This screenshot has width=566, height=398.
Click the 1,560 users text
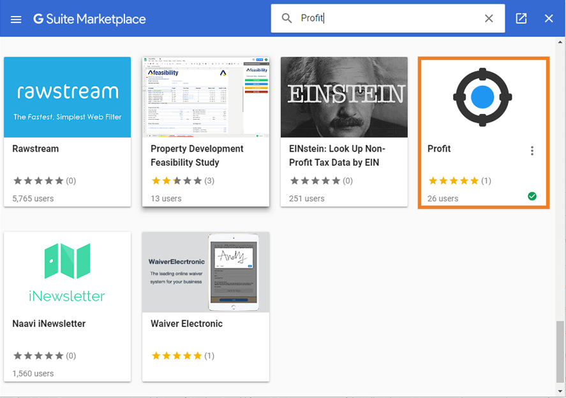[33, 374]
